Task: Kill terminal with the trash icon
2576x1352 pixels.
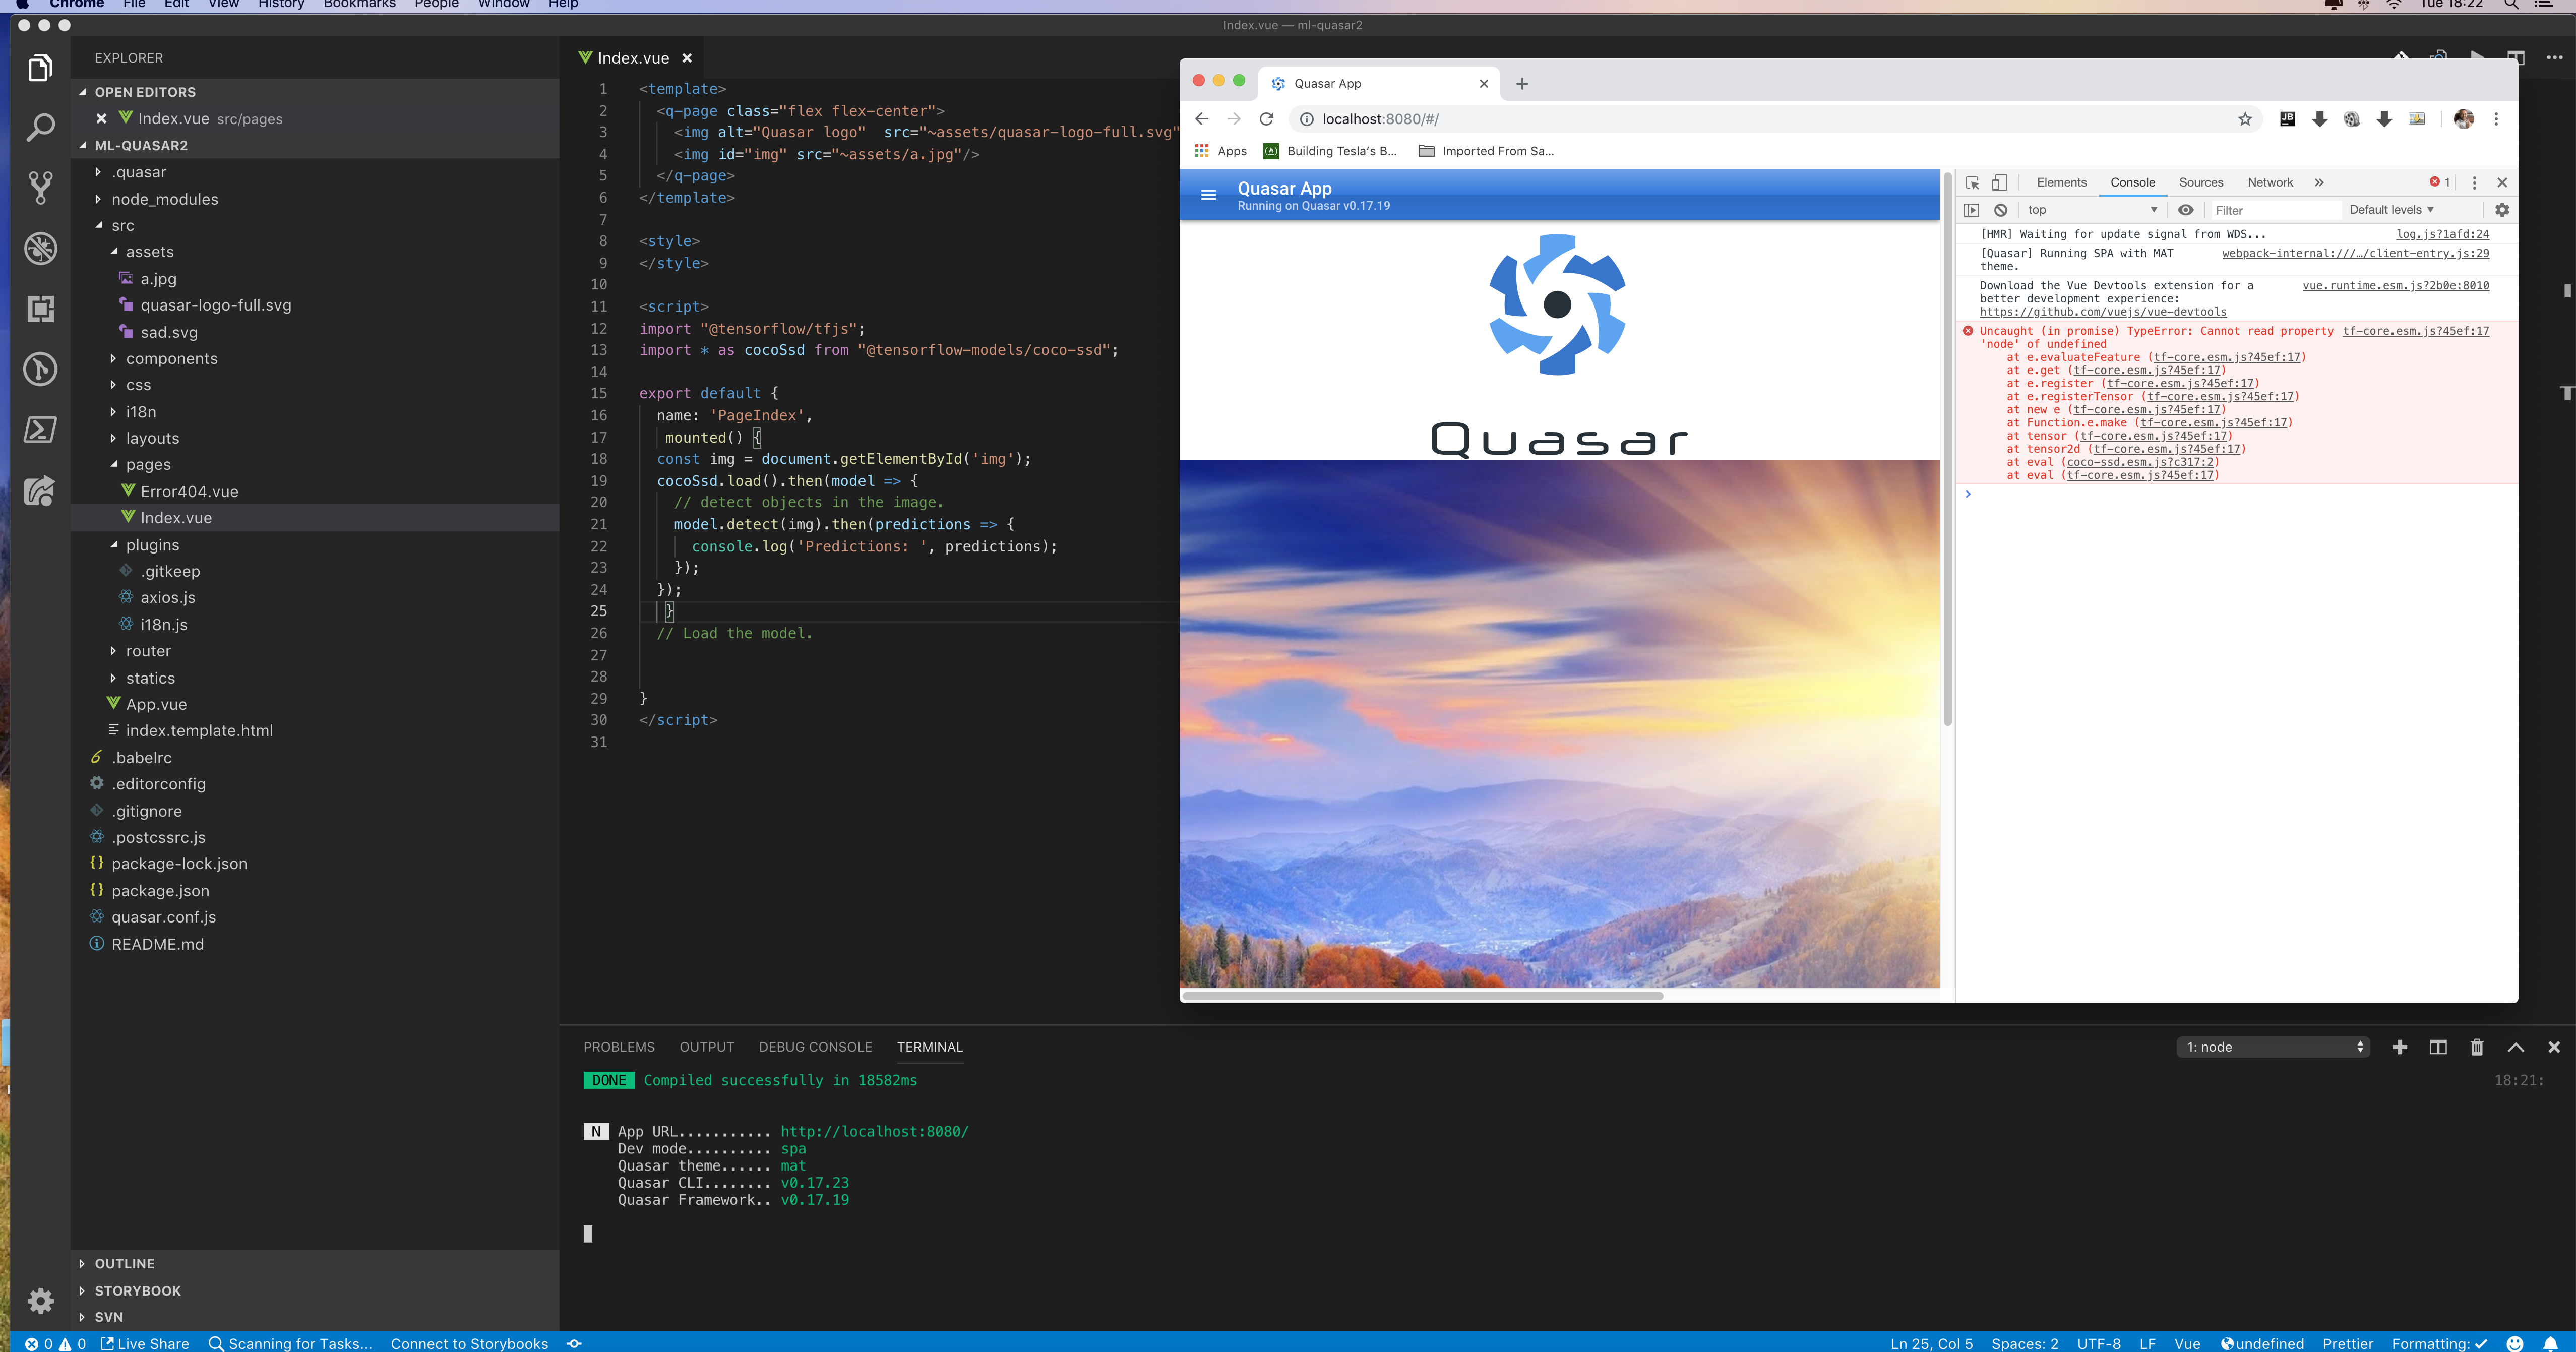Action: (x=2477, y=1047)
